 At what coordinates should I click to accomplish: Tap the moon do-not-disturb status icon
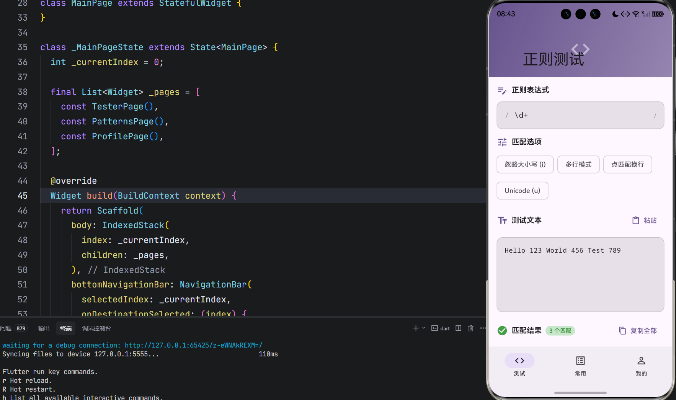tap(615, 14)
